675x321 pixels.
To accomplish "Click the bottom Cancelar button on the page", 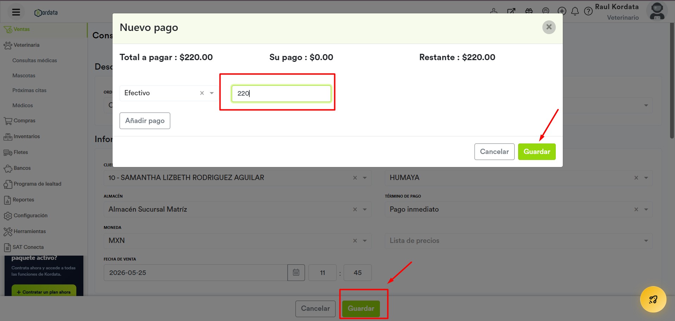I will (315, 309).
